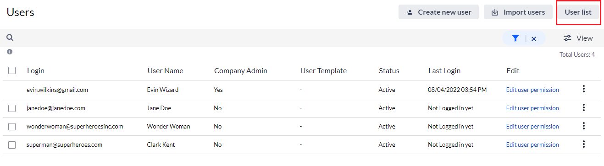Open the three-dot menu for Evin Wizard
This screenshot has height=166, width=604.
click(584, 89)
